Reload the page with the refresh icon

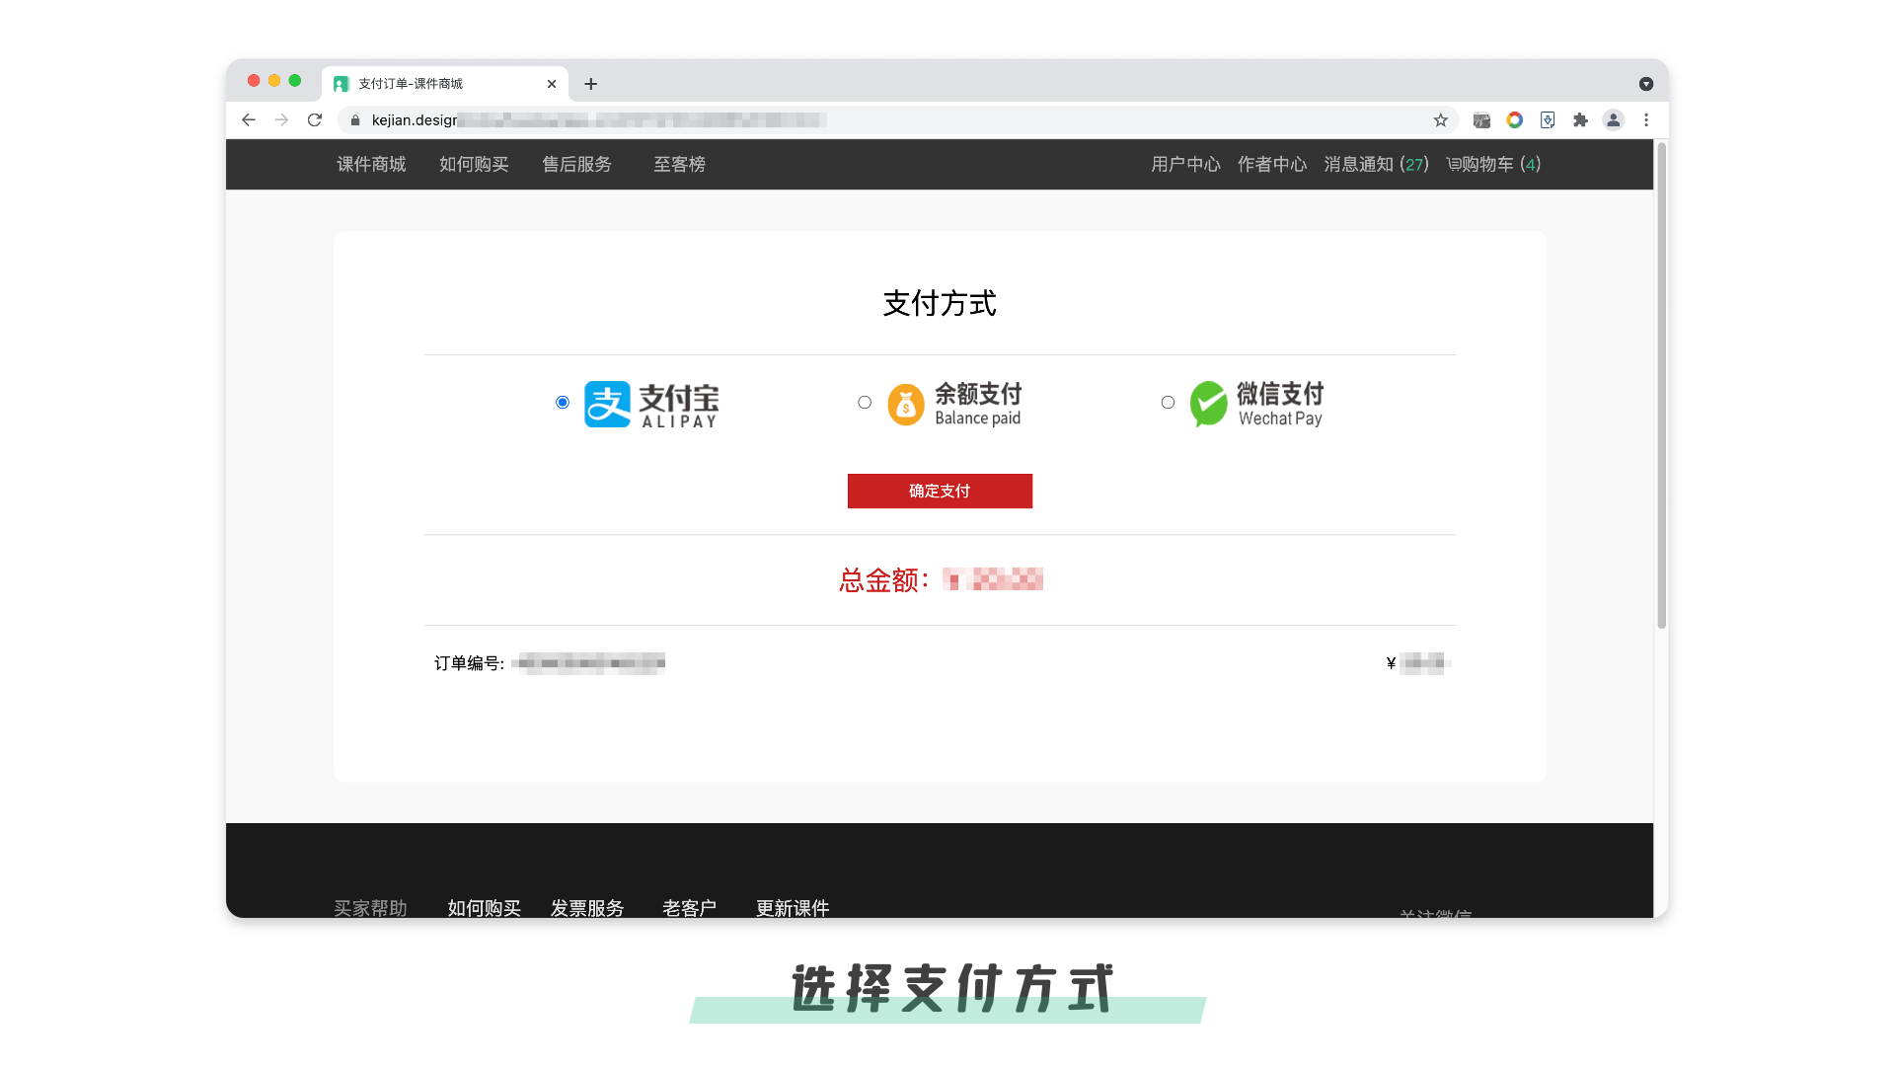(x=315, y=119)
